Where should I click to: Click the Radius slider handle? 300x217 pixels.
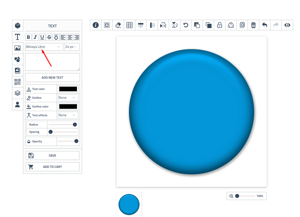75,125
